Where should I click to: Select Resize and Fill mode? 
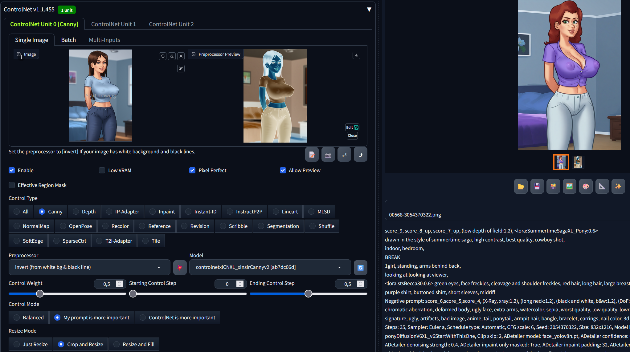pyautogui.click(x=134, y=344)
